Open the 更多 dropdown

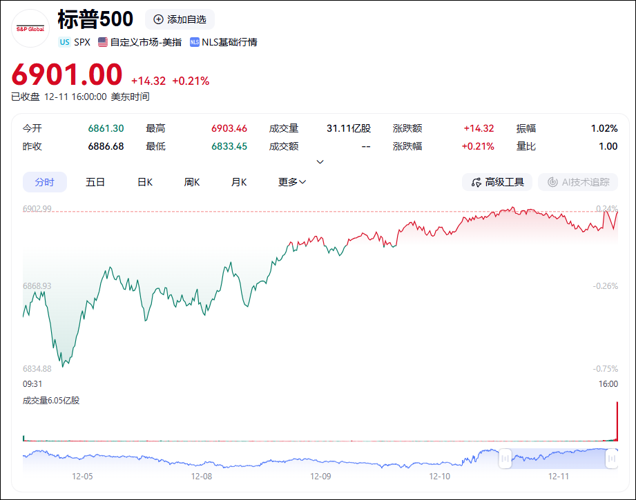click(292, 182)
